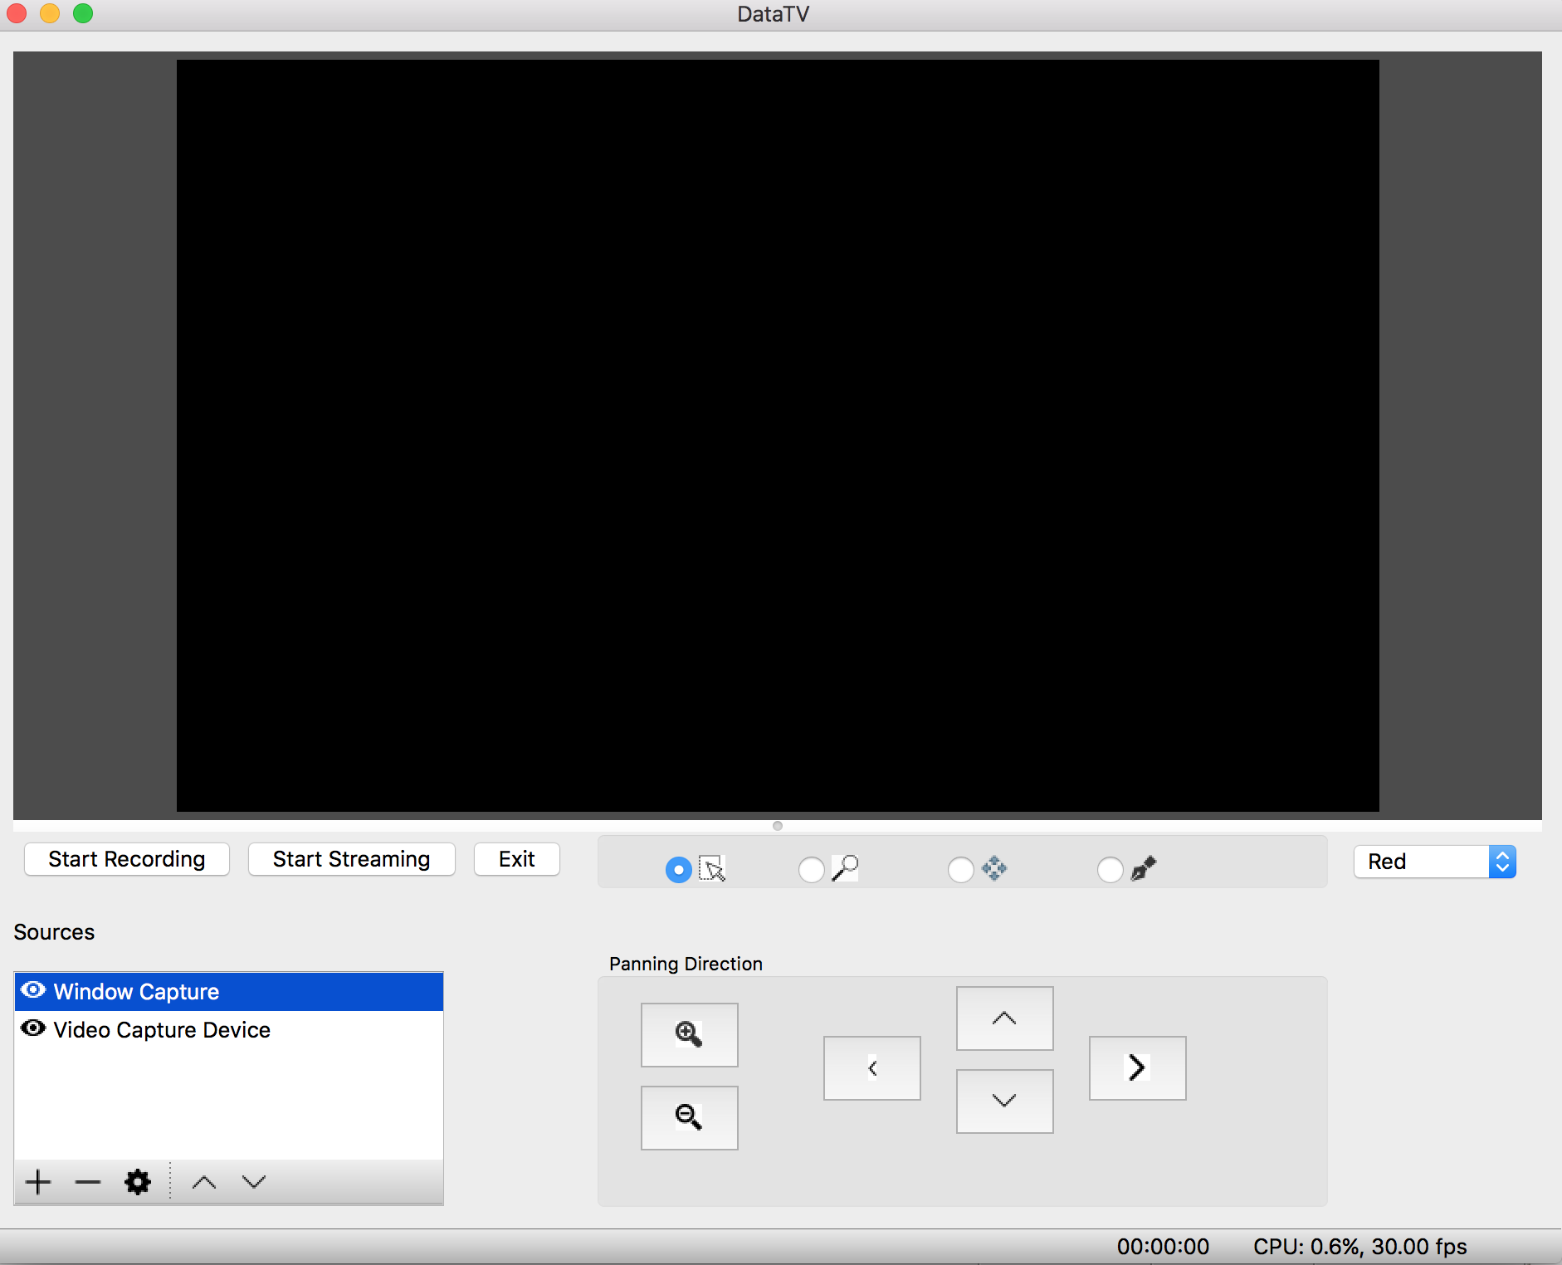1562x1265 pixels.
Task: Pan up with the up arrow button
Action: 1004,1018
